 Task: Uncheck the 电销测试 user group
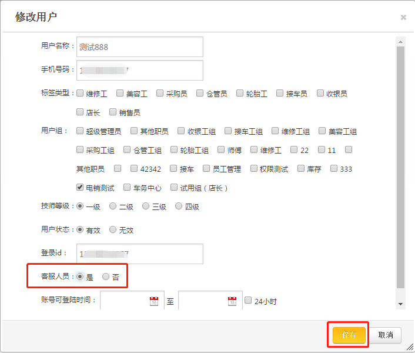(81, 188)
